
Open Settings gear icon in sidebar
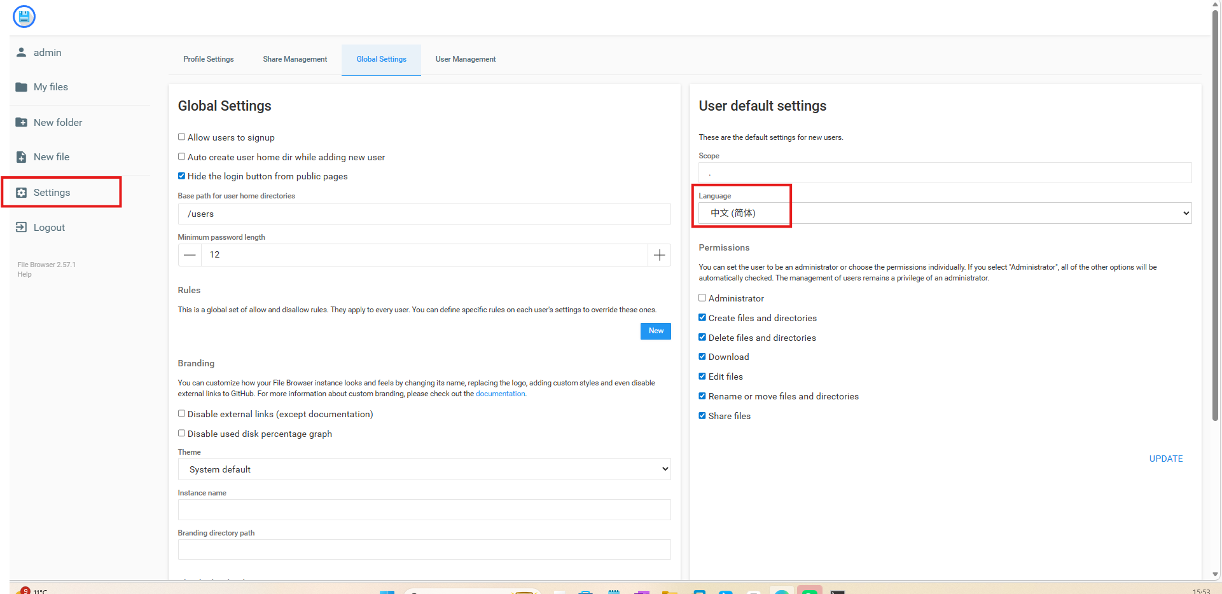coord(22,193)
